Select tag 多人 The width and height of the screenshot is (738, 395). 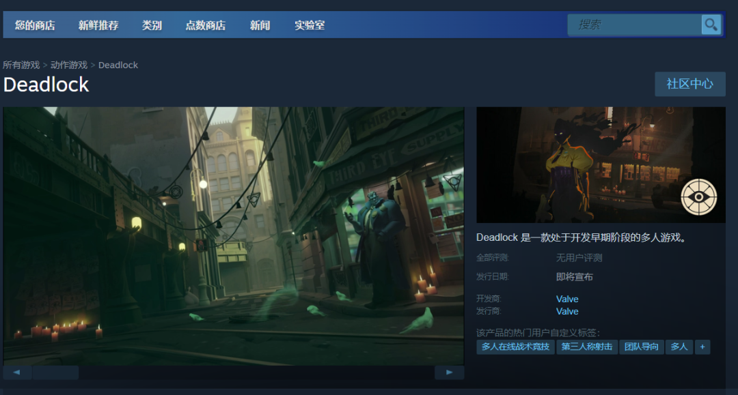679,347
